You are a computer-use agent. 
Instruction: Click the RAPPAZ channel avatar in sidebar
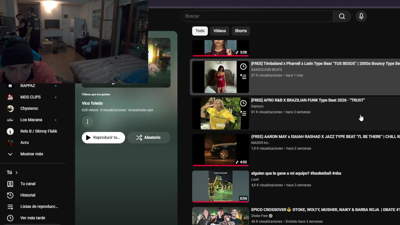coord(10,86)
